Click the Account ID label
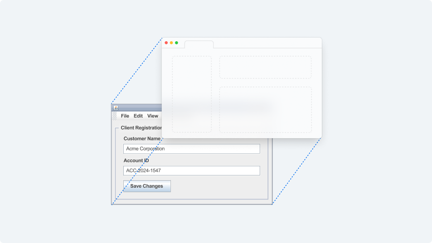Viewport: 432px width, 243px height. pyautogui.click(x=136, y=160)
